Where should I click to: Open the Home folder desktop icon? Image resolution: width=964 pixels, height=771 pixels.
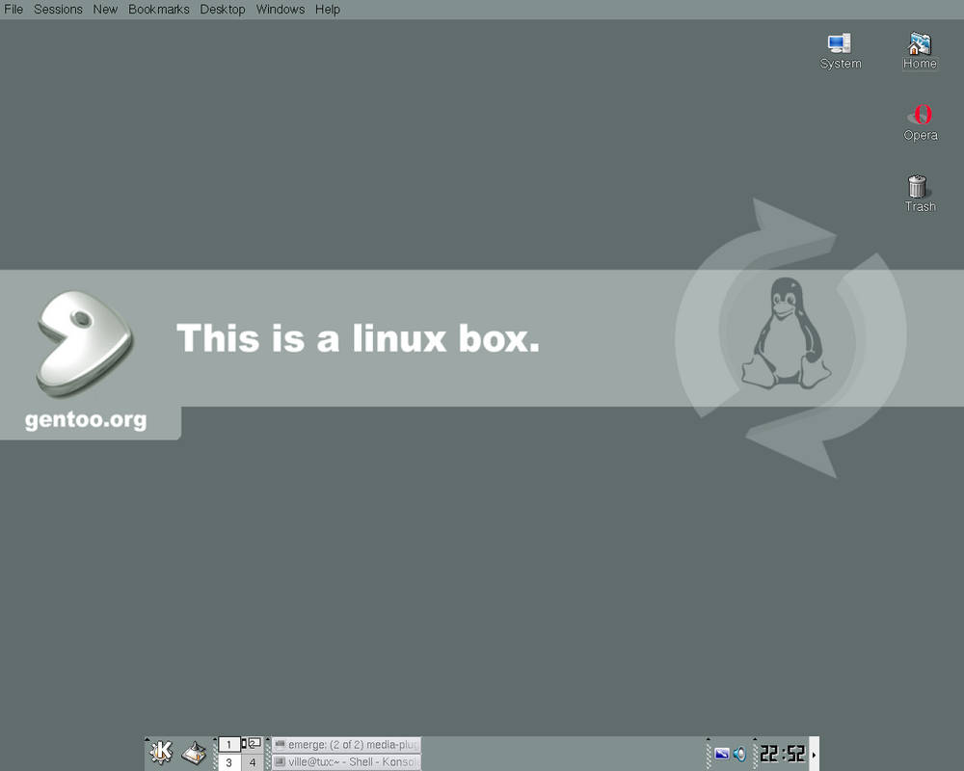click(920, 50)
